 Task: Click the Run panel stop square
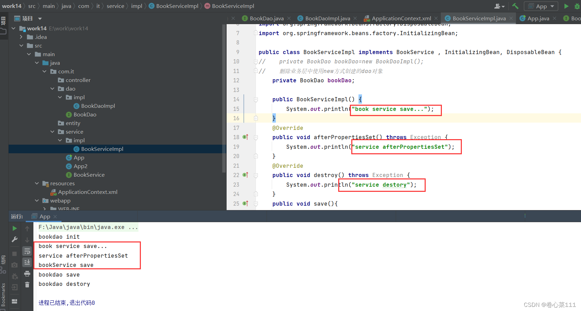pos(14,254)
